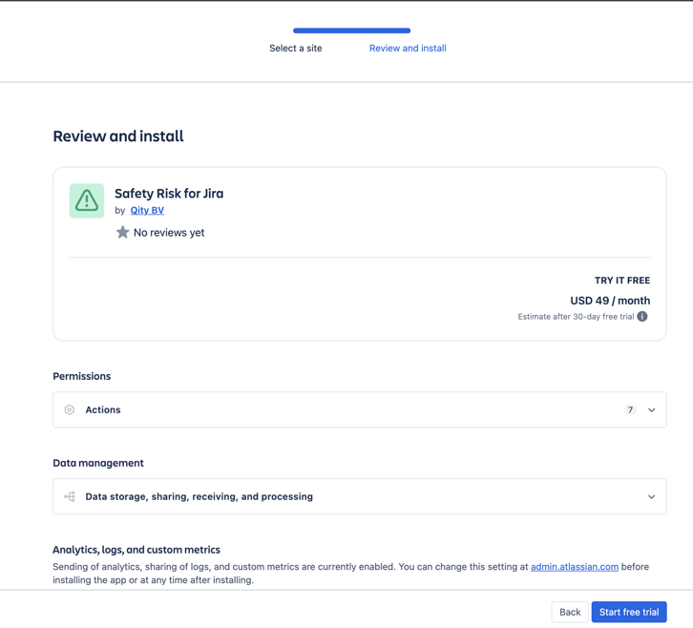Expand Data storage, sharing, receiving chevron
The width and height of the screenshot is (693, 628).
point(651,496)
